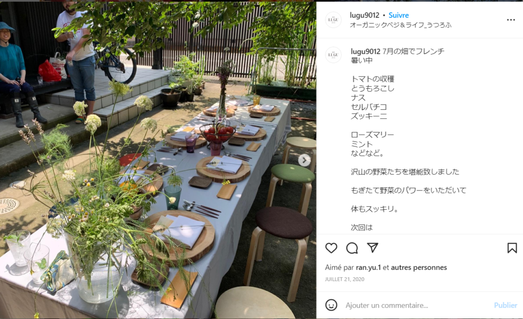Click the LUGU avatar beside the caption
Screen dimensions: 523x319
pos(333,55)
